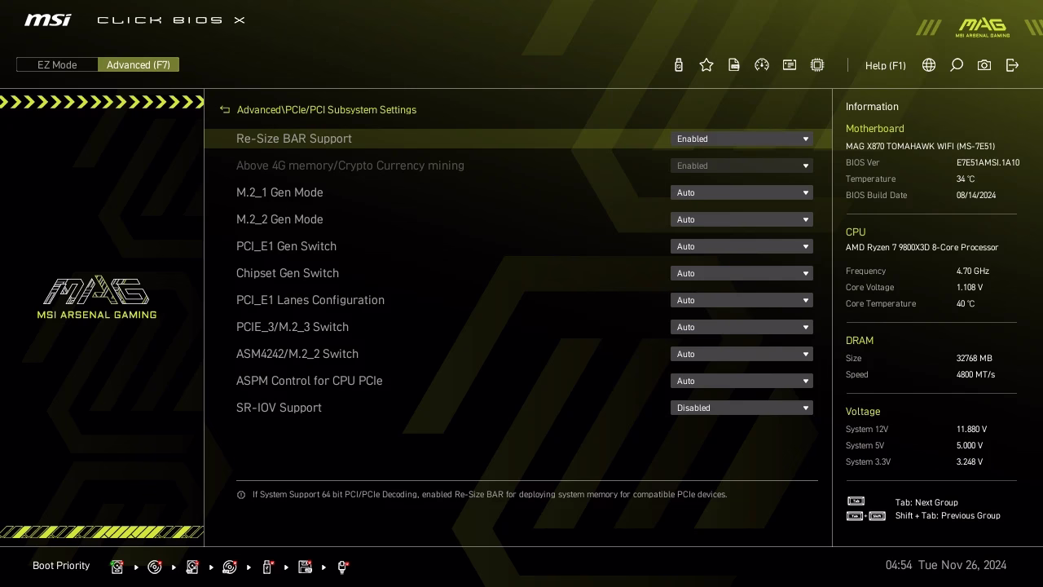Take a screenshot with the camera icon
1043x587 pixels.
pos(984,65)
